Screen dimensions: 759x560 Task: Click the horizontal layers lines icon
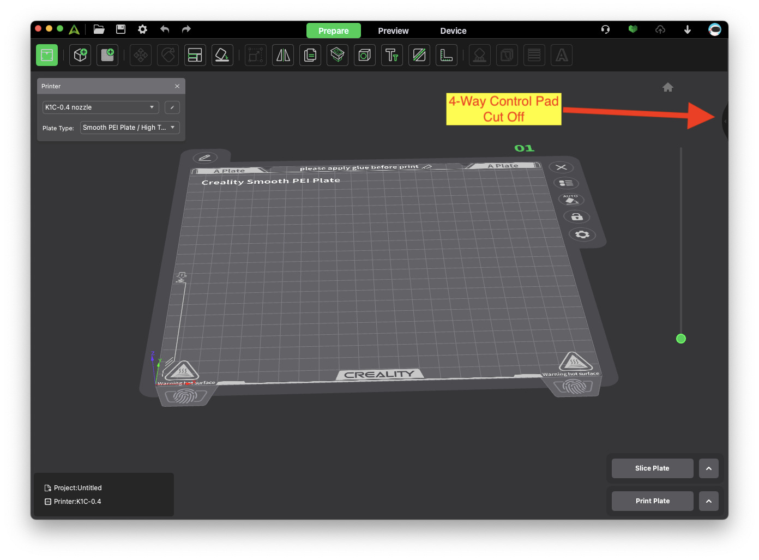534,55
